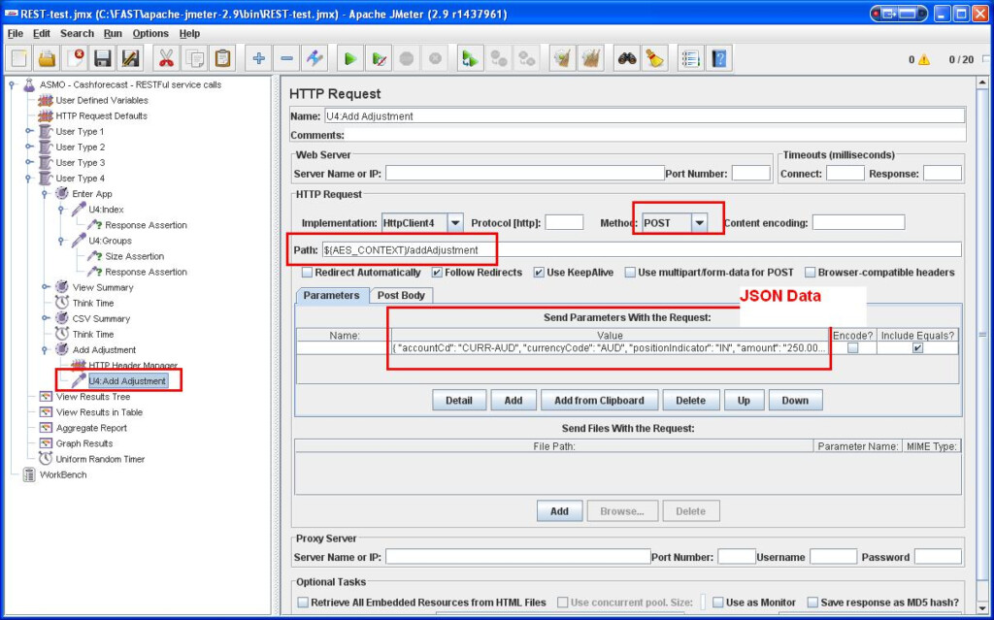Click the right panel vertical scrollbar
This screenshot has height=620, width=994.
[982, 335]
